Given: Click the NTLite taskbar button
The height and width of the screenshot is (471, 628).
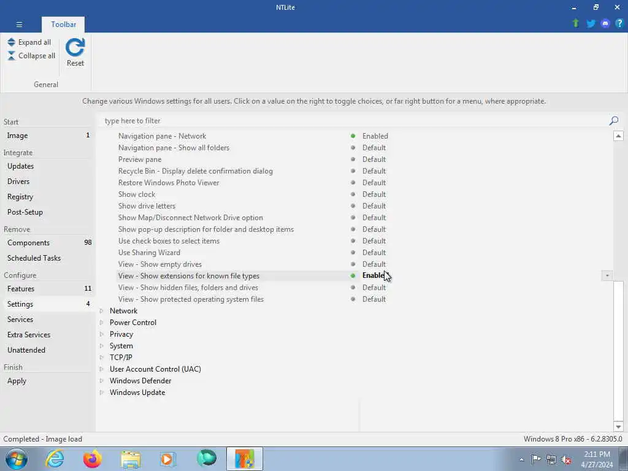Looking at the screenshot, I should coord(245,459).
